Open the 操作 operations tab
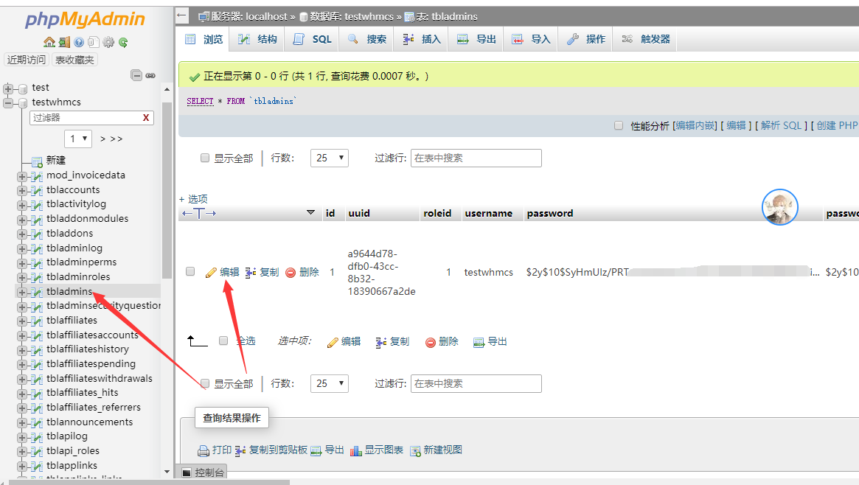The height and width of the screenshot is (485, 859). tap(585, 39)
